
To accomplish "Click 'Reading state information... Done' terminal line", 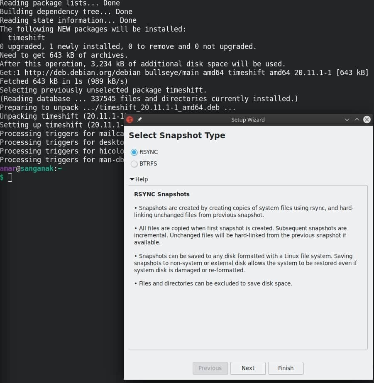I will [x=68, y=20].
